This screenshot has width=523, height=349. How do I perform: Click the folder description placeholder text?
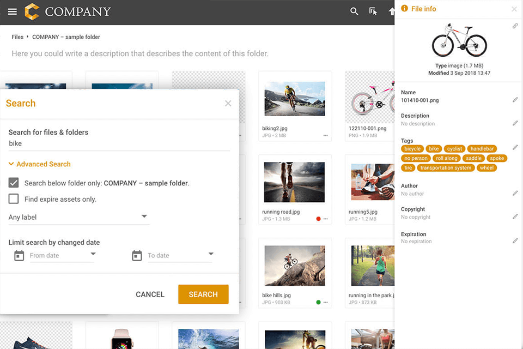[140, 53]
